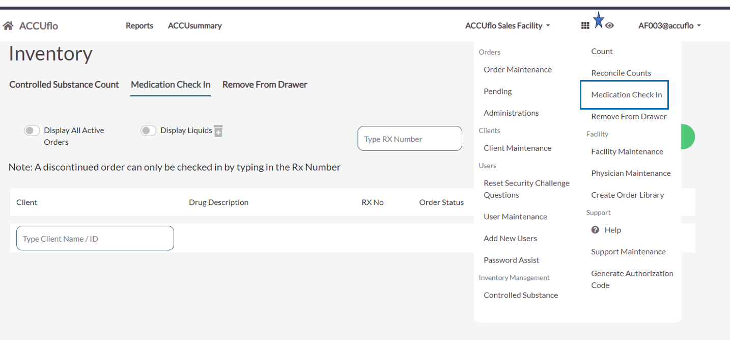Click the Order Status column header
Image resolution: width=730 pixels, height=340 pixels.
tap(441, 202)
